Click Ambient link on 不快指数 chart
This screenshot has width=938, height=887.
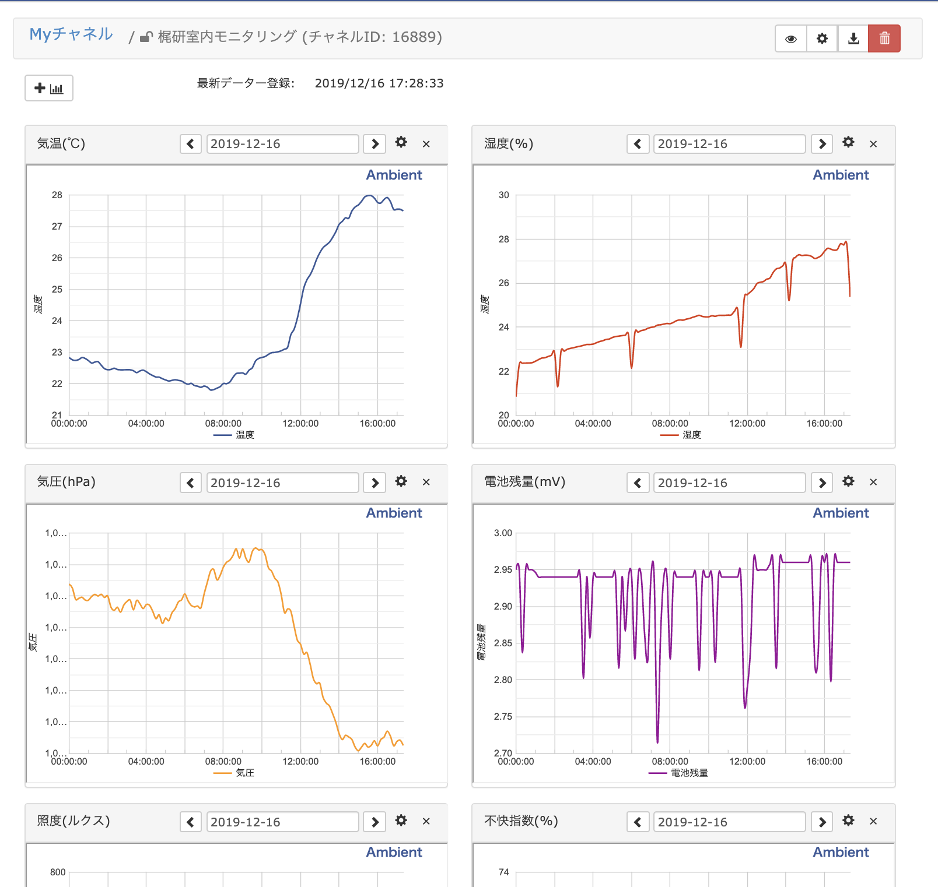tap(841, 852)
